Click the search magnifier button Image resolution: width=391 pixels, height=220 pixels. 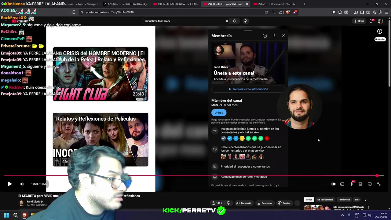[x=235, y=21]
